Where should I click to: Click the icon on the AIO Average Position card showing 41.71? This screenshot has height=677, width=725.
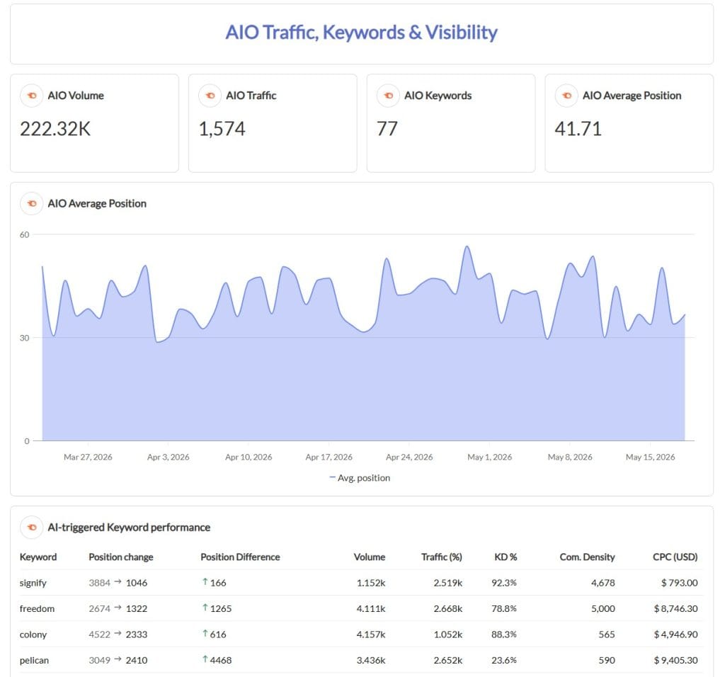tap(566, 96)
